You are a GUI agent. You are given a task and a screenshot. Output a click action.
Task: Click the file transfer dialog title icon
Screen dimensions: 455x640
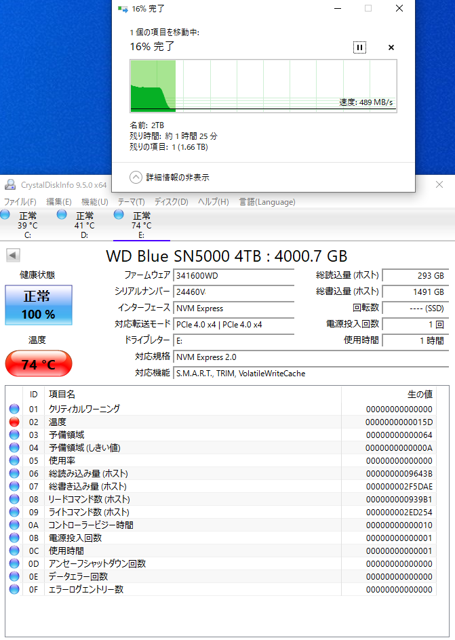click(x=123, y=9)
